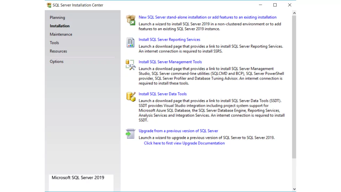The image size is (341, 192).
Task: Open Install SQL Server Reporting Services link
Action: point(169,39)
